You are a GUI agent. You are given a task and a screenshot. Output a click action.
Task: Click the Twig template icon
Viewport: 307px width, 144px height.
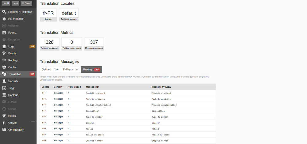pos(4,88)
